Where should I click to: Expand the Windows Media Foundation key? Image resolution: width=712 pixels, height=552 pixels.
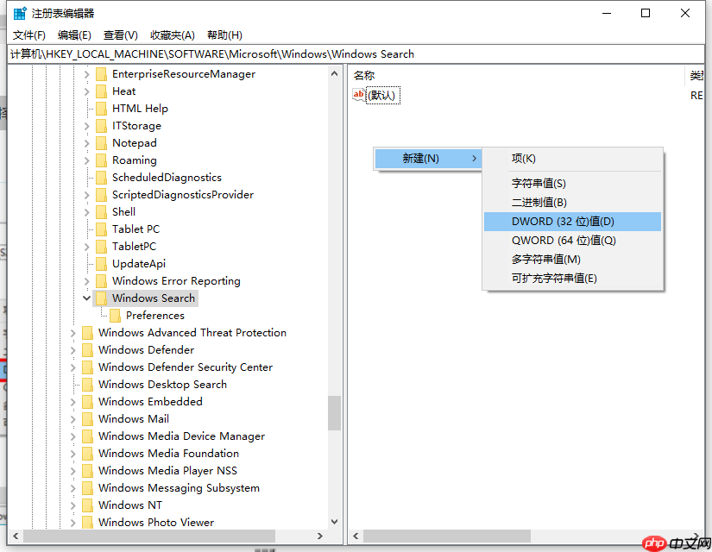73,454
